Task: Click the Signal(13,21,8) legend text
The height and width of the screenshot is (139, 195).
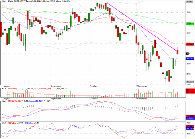Action: tap(36, 101)
